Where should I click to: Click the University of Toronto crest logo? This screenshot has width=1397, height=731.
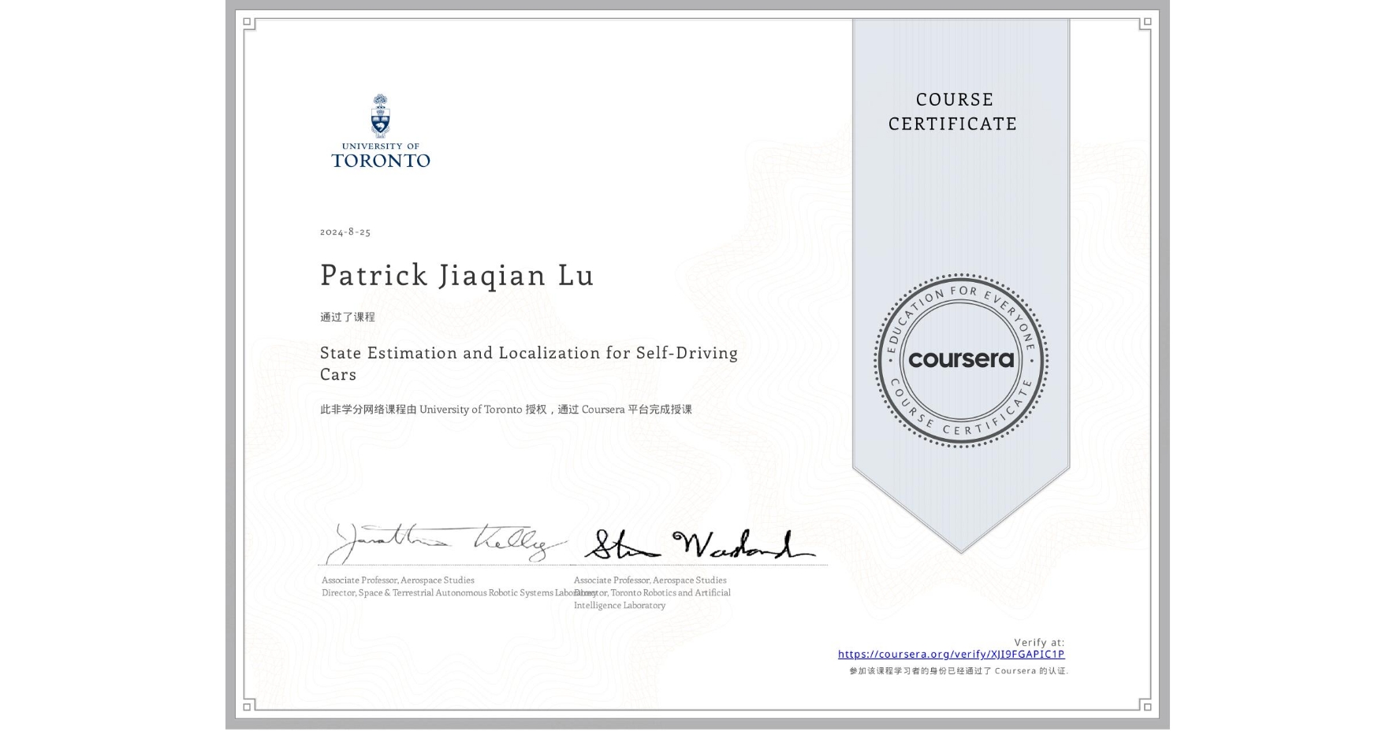point(382,132)
